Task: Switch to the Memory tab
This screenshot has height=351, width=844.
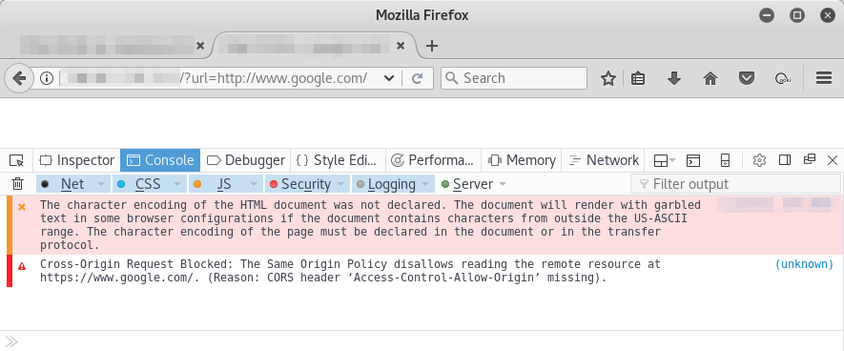Action: point(521,160)
